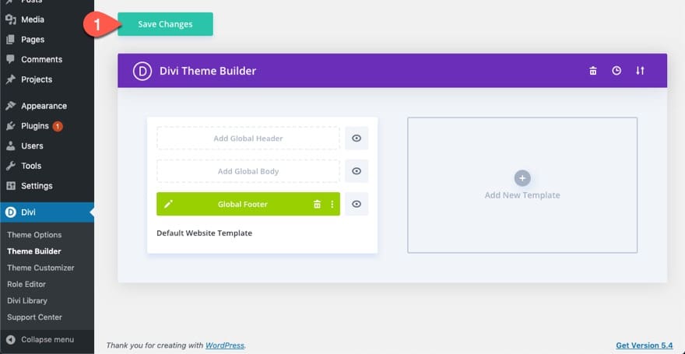Click the Plugins update count badge
Viewport: 685px width, 354px height.
click(58, 127)
